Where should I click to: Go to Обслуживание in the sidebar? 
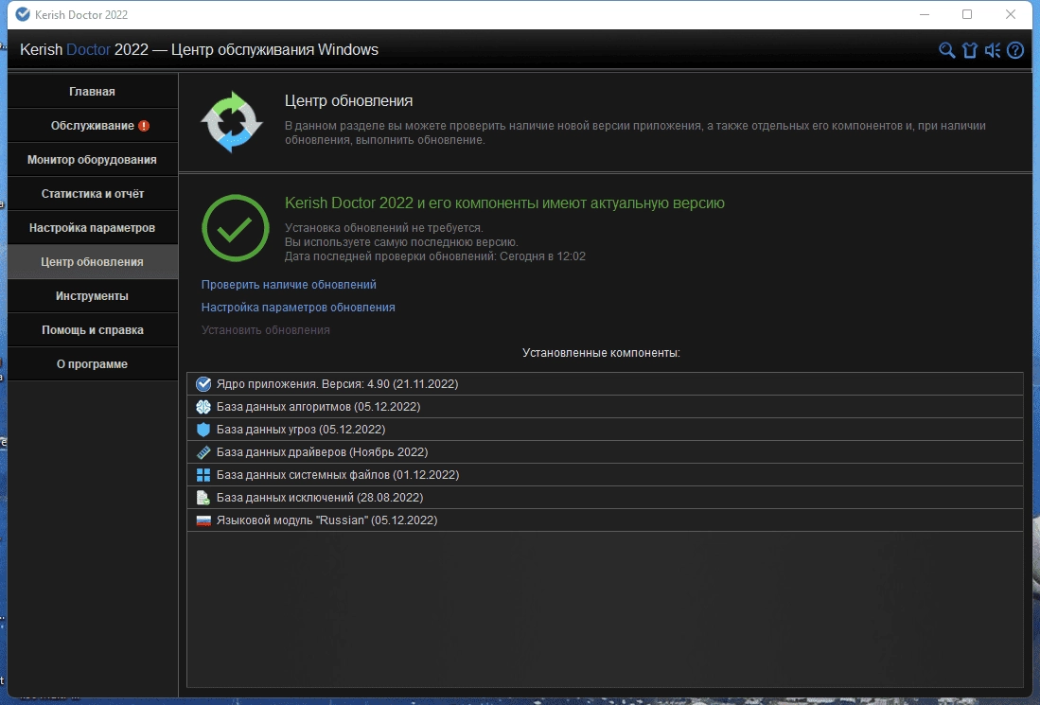coord(93,125)
